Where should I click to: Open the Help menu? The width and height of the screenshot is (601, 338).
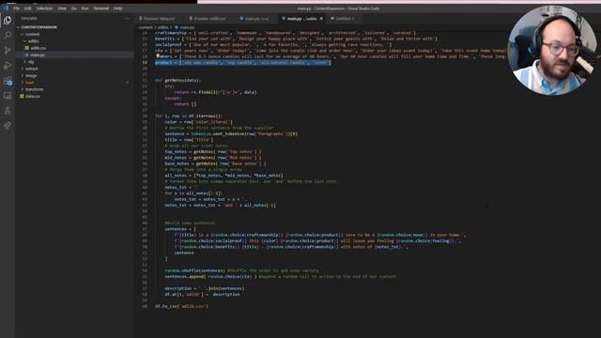click(x=117, y=8)
